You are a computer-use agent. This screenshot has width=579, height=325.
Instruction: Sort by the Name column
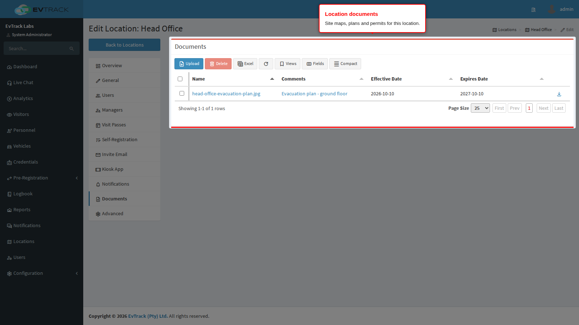click(x=233, y=79)
